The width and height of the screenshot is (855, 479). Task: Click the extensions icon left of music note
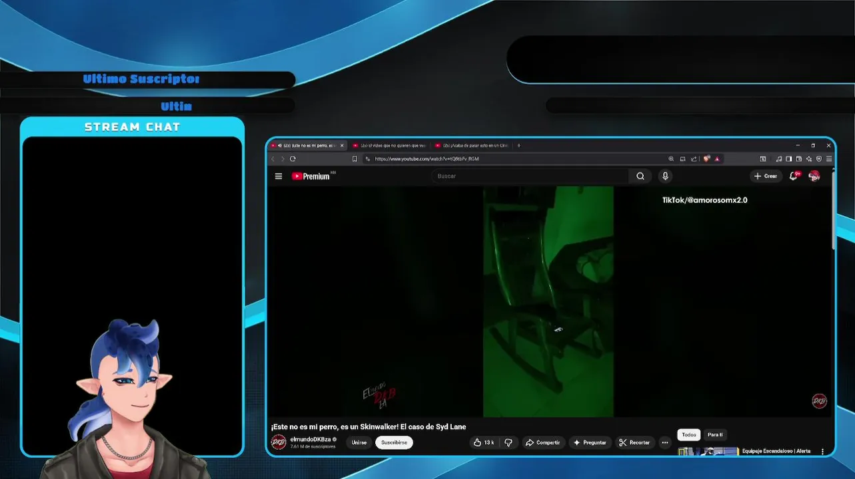[763, 159]
